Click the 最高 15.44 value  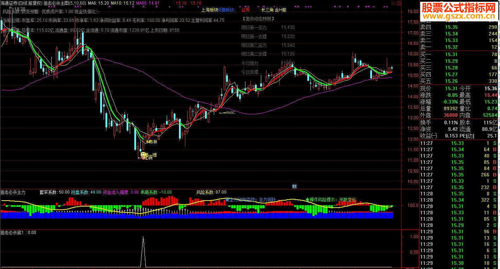point(491,95)
